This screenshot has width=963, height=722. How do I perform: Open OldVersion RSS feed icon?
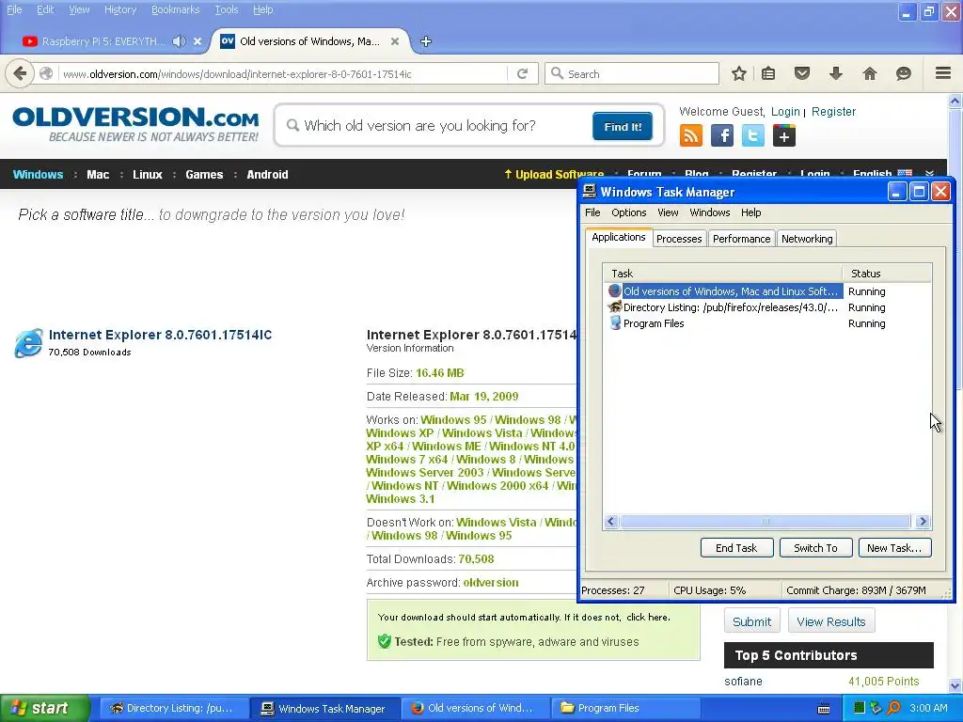(x=691, y=135)
